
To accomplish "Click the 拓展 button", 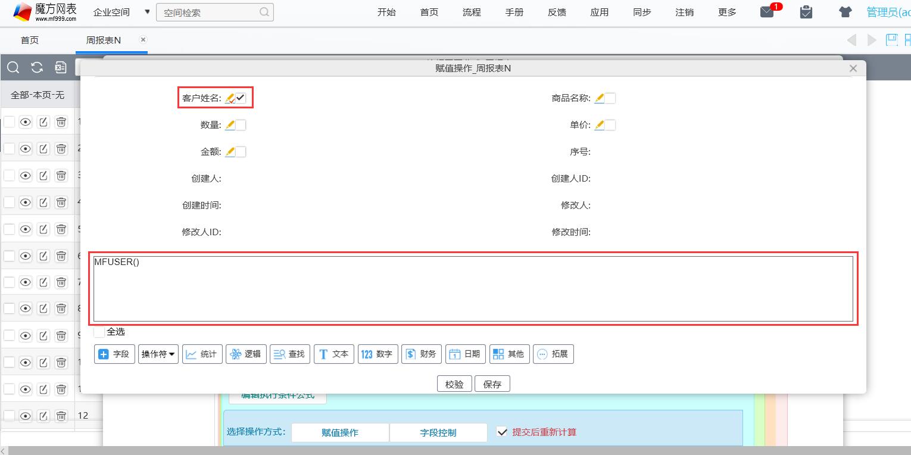I will tap(553, 354).
